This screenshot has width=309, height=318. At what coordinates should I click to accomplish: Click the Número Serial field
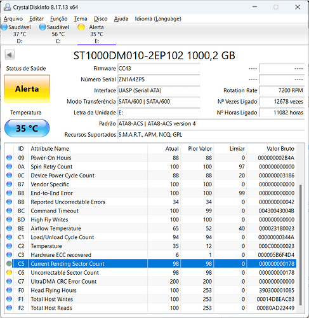point(159,79)
